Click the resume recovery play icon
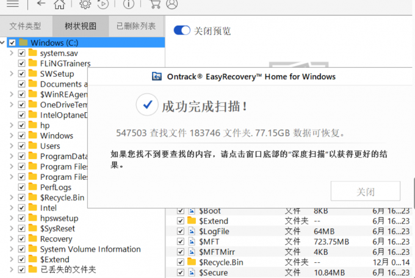 point(103,4)
